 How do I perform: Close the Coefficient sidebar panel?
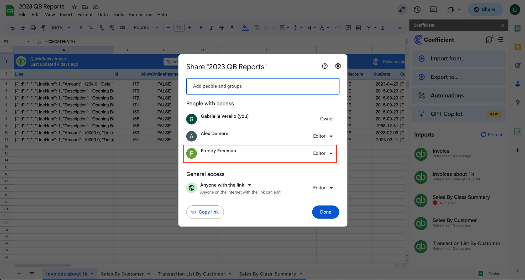(502, 25)
